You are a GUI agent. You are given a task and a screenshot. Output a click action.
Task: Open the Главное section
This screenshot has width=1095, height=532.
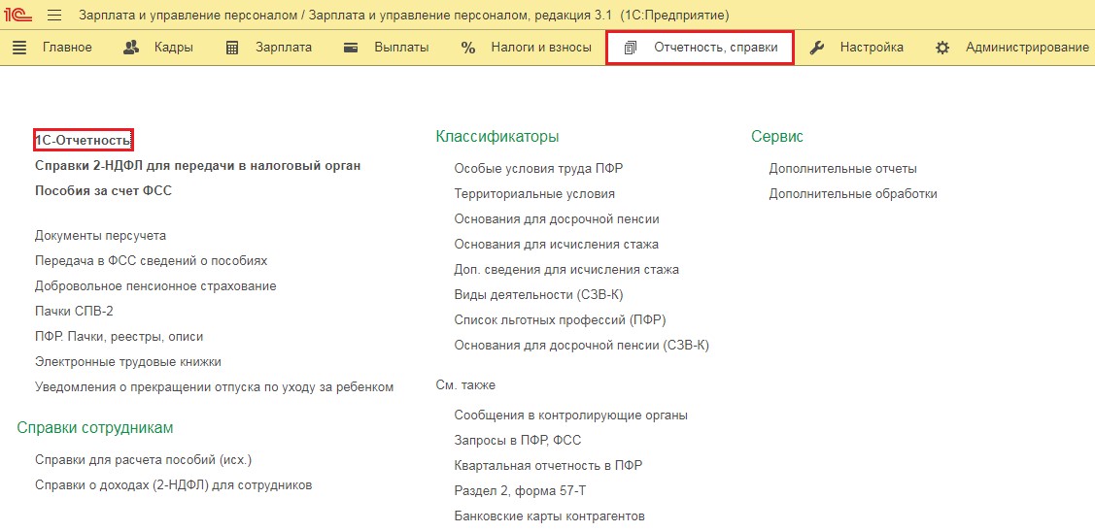click(67, 48)
